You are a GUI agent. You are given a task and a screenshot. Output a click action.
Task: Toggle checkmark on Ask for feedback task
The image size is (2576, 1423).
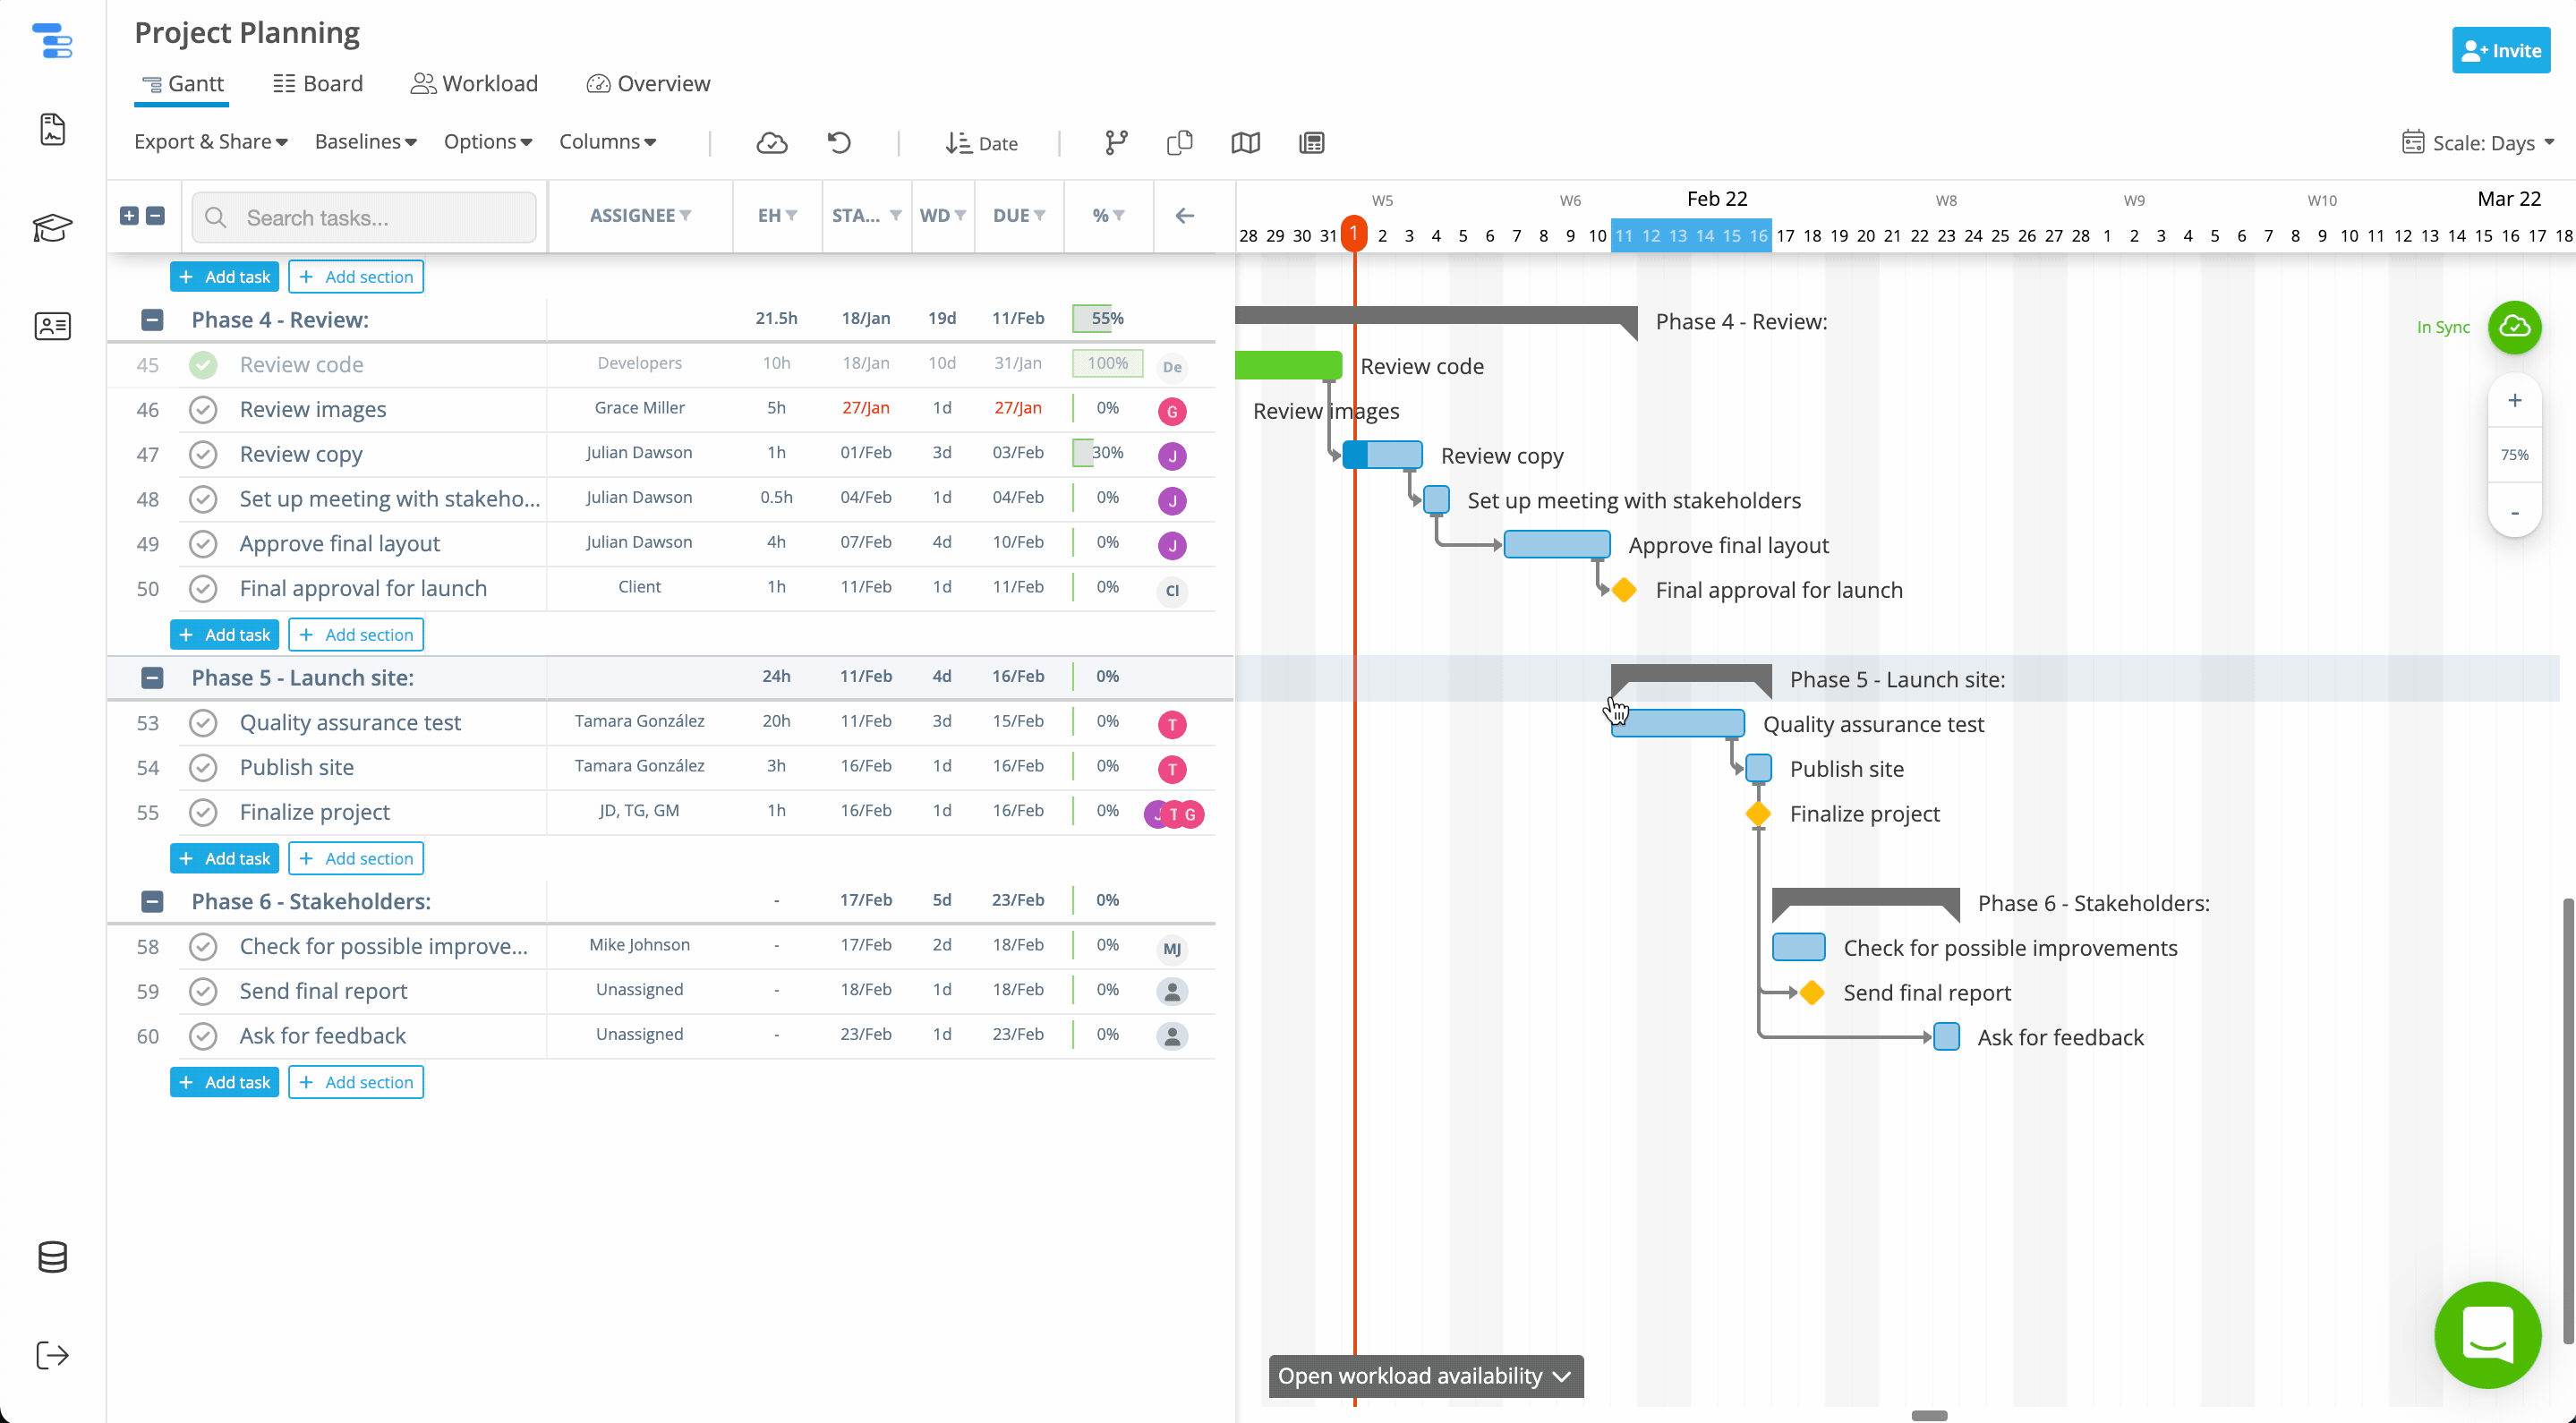point(203,1036)
